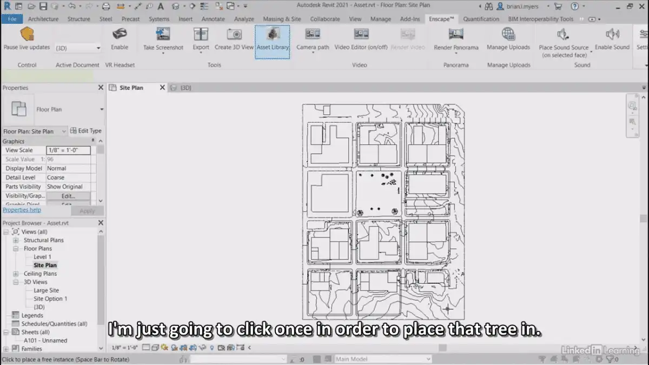
Task: Click the Export icon
Action: (201, 34)
